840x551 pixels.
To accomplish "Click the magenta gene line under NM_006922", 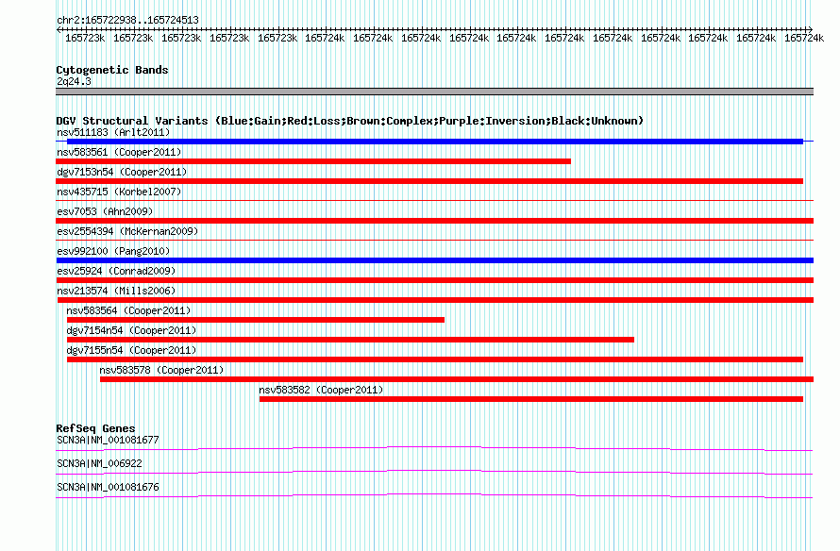I will click(x=434, y=473).
